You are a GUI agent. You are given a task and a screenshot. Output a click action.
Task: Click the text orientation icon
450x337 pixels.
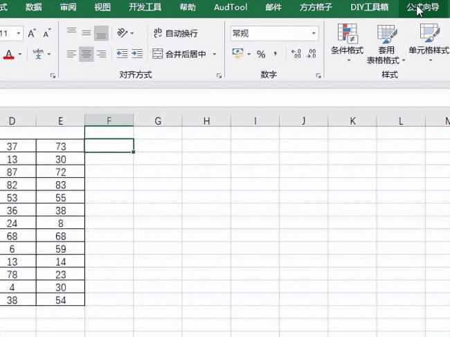coord(123,33)
